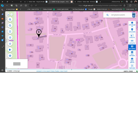This screenshot has width=138, height=129.
Task: Click the locate my position button
Action: coord(10,56)
